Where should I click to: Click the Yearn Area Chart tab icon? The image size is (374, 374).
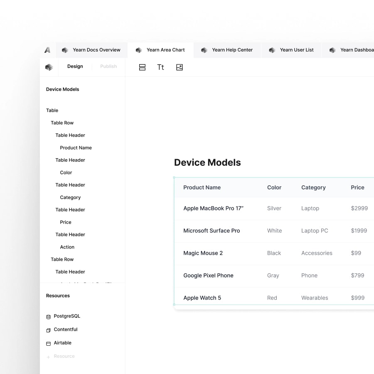(139, 50)
